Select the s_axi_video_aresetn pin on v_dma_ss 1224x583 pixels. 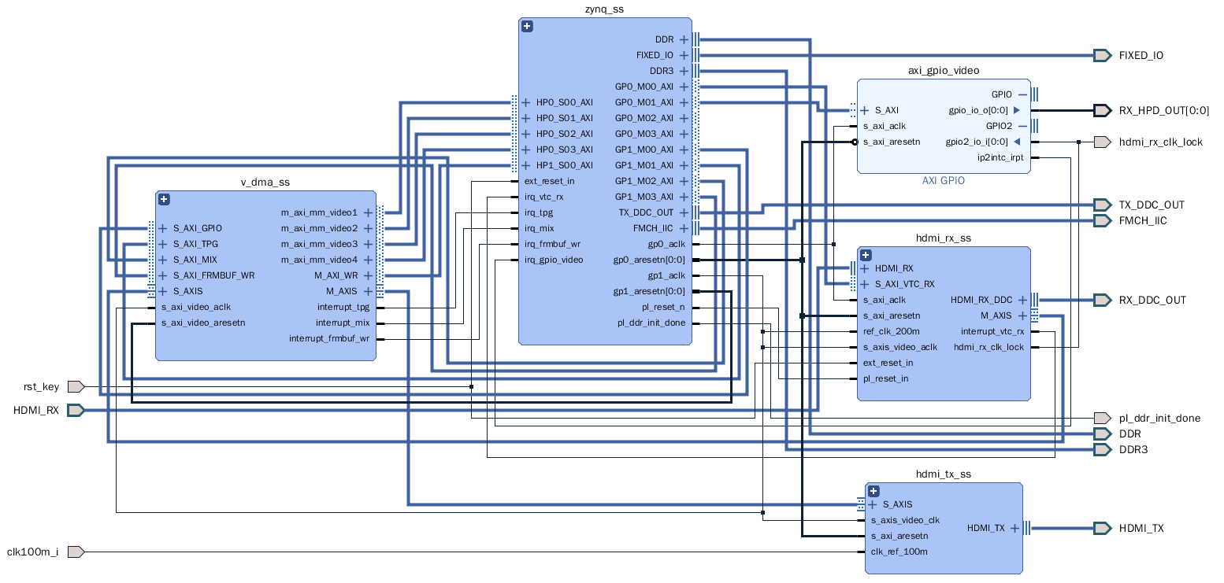[202, 323]
